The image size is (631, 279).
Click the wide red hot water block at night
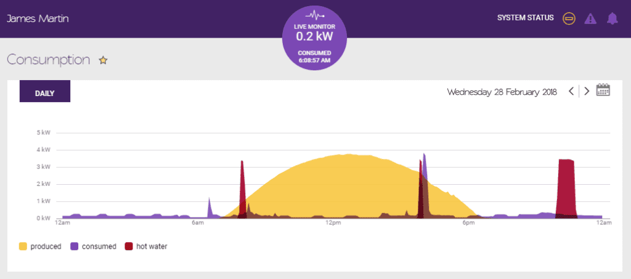[566, 189]
